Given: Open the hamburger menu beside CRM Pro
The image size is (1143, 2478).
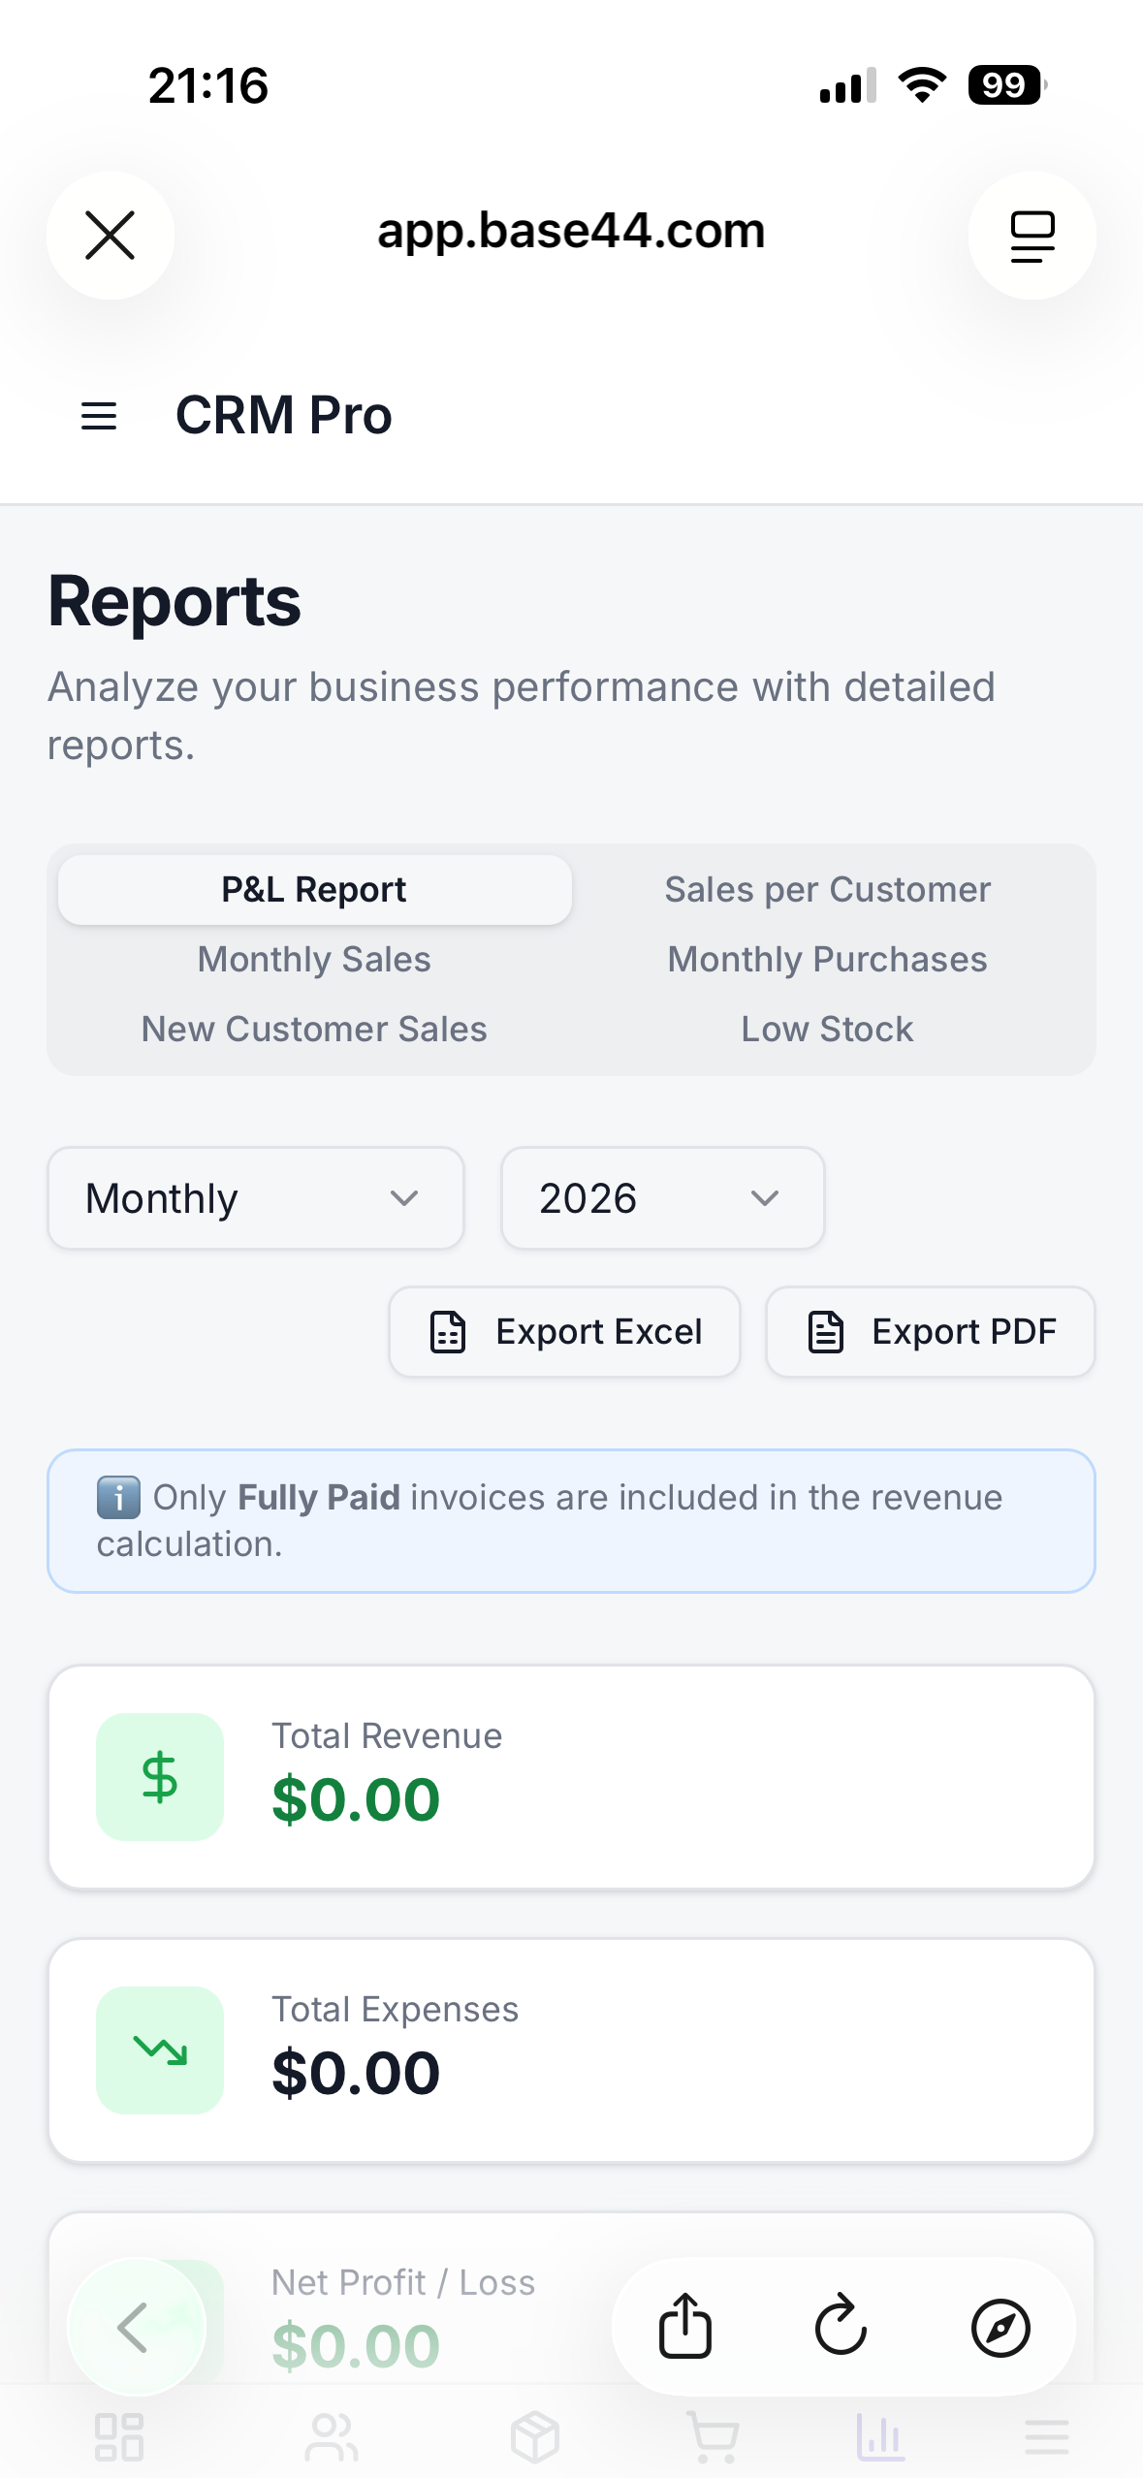Looking at the screenshot, I should pyautogui.click(x=99, y=416).
